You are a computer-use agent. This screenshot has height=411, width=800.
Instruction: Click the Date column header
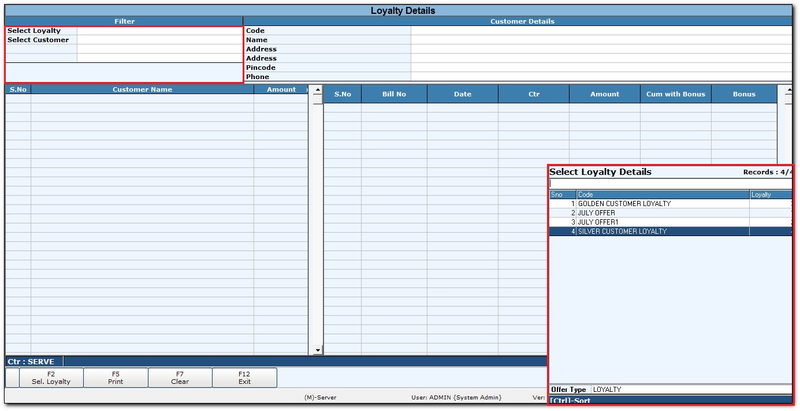tap(463, 94)
